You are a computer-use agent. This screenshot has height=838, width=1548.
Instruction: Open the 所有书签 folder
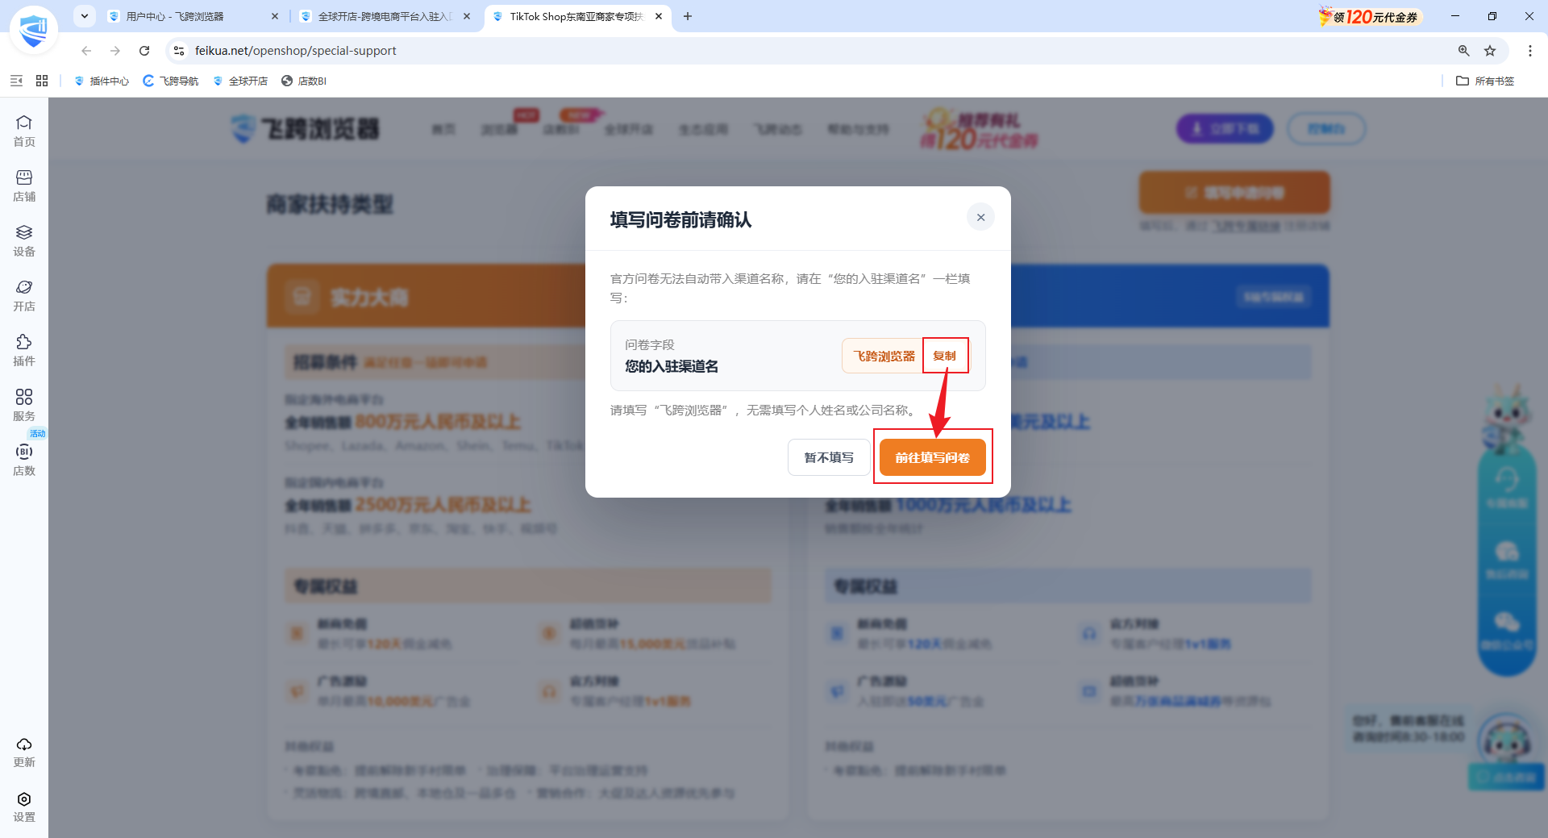pyautogui.click(x=1485, y=81)
